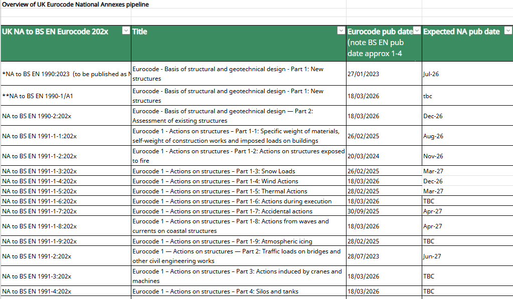The image size is (513, 299).
Task: Select the 'Part 1-7: Accidental actions' title cell
Action: [239, 211]
